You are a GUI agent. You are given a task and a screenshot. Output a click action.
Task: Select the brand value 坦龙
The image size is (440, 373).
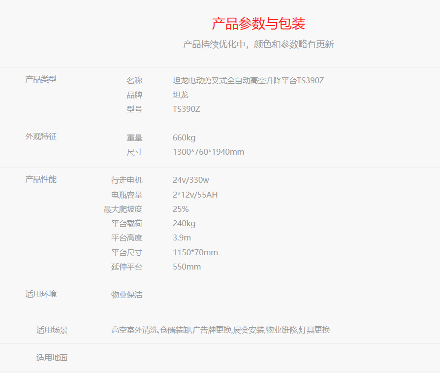[x=181, y=95]
